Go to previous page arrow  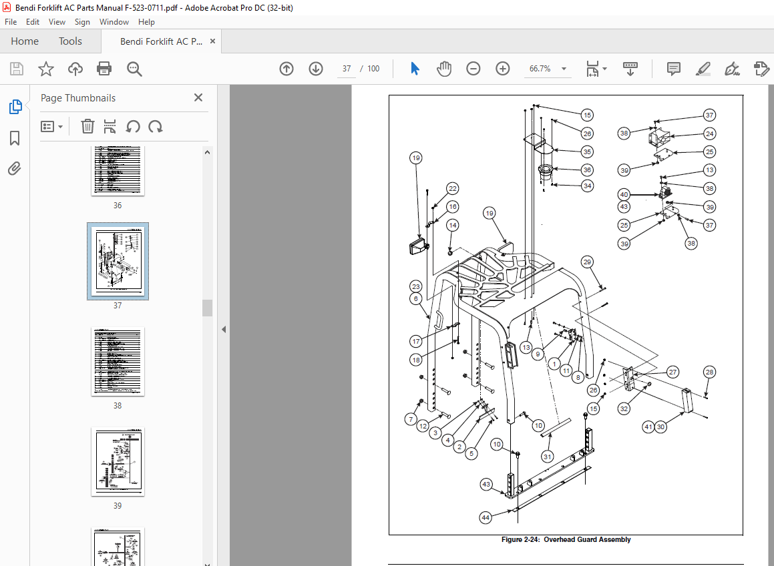(x=286, y=69)
